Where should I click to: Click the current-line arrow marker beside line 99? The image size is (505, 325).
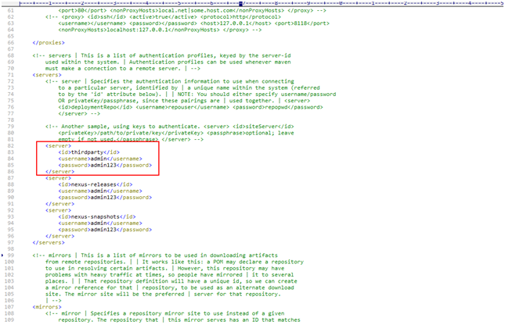[2, 255]
